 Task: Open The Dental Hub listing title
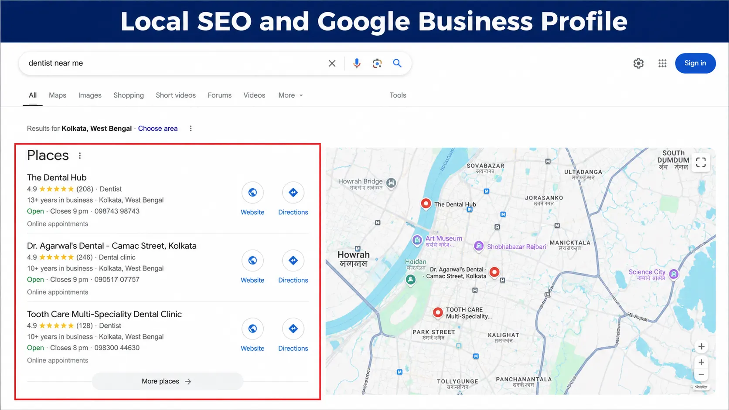tap(57, 177)
